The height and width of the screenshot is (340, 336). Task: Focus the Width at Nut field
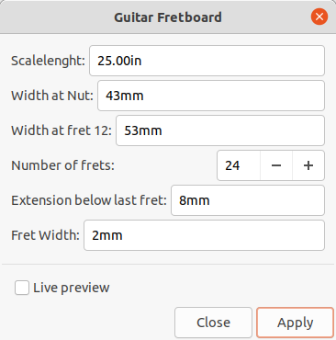coord(211,96)
